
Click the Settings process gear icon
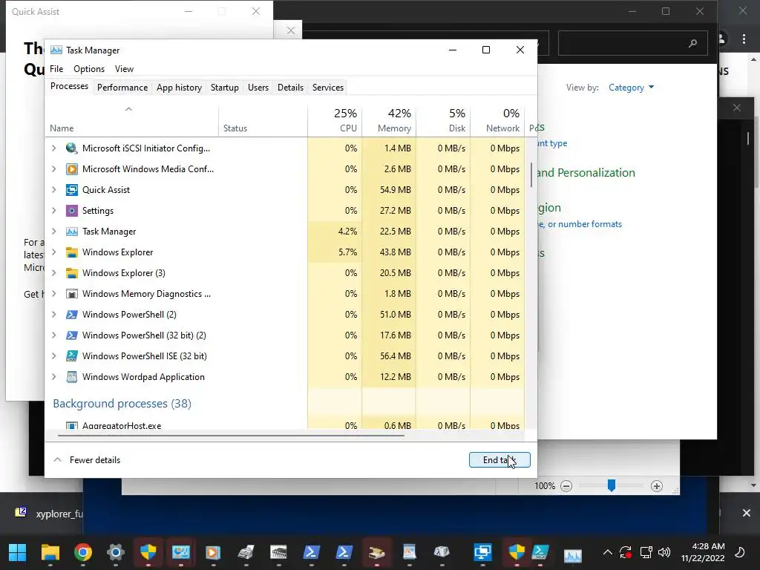point(72,211)
